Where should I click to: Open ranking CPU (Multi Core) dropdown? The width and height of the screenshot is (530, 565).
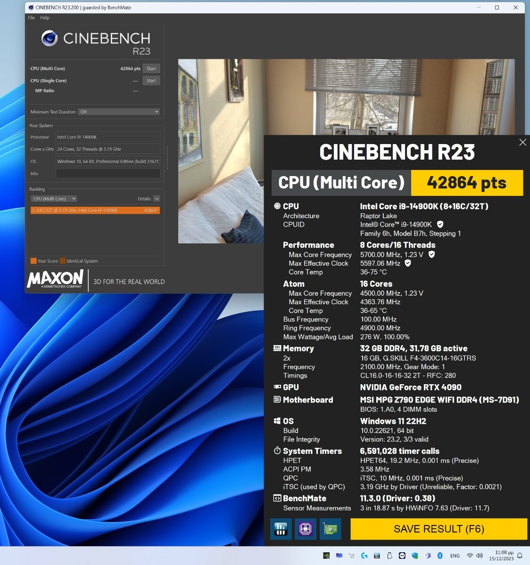pos(54,199)
